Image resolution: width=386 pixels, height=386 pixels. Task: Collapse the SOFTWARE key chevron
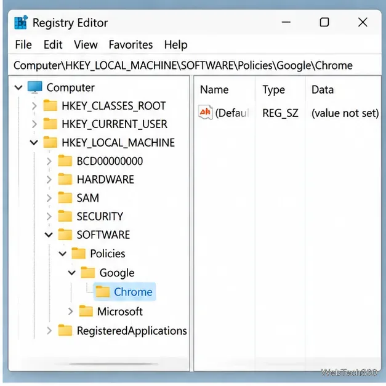pos(49,235)
